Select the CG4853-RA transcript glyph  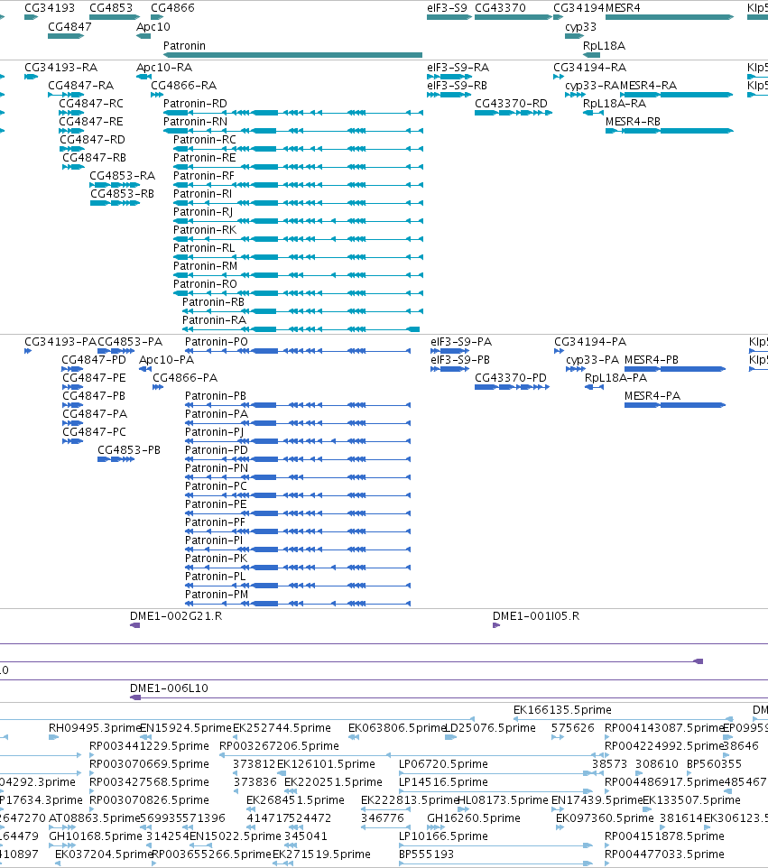coord(115,185)
